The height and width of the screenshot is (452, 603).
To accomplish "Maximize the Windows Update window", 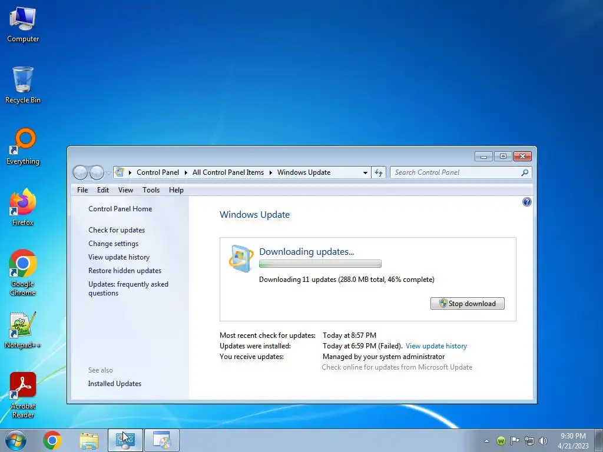I will point(503,156).
